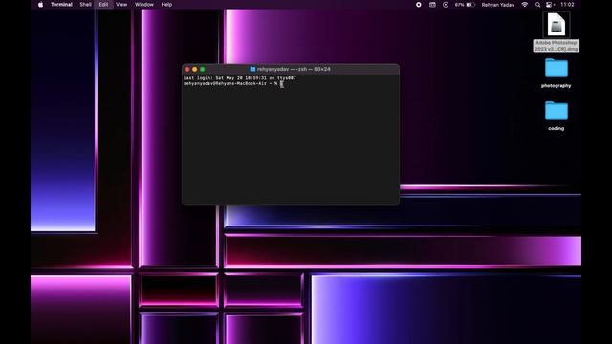Click the Adobe Photoshop dmg file name label
The image size is (612, 344).
click(557, 46)
